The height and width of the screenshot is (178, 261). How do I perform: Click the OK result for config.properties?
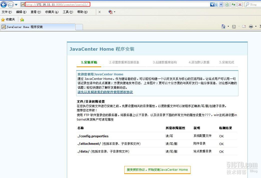click(221, 136)
